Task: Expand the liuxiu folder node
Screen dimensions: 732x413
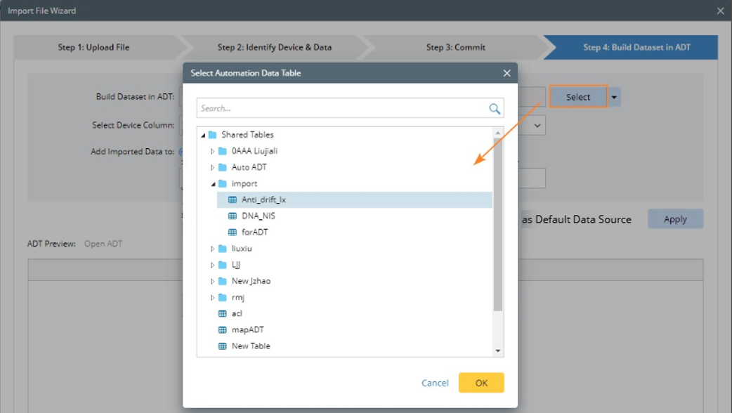Action: pos(213,249)
